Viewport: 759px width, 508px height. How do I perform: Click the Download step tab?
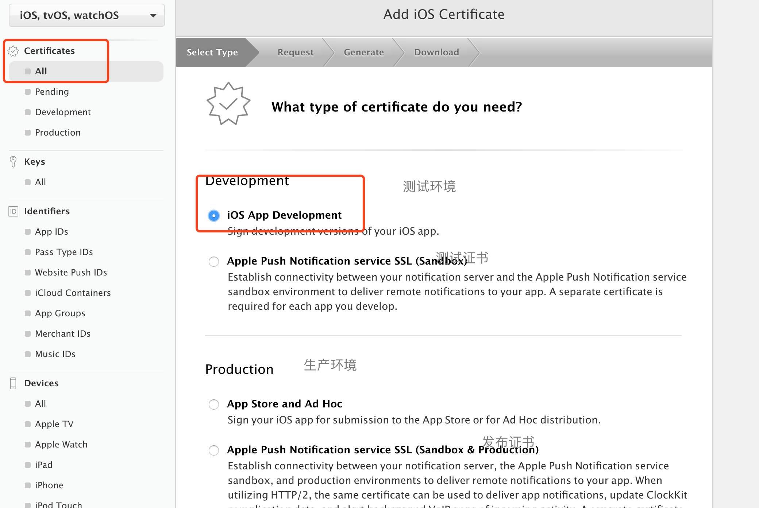click(436, 52)
